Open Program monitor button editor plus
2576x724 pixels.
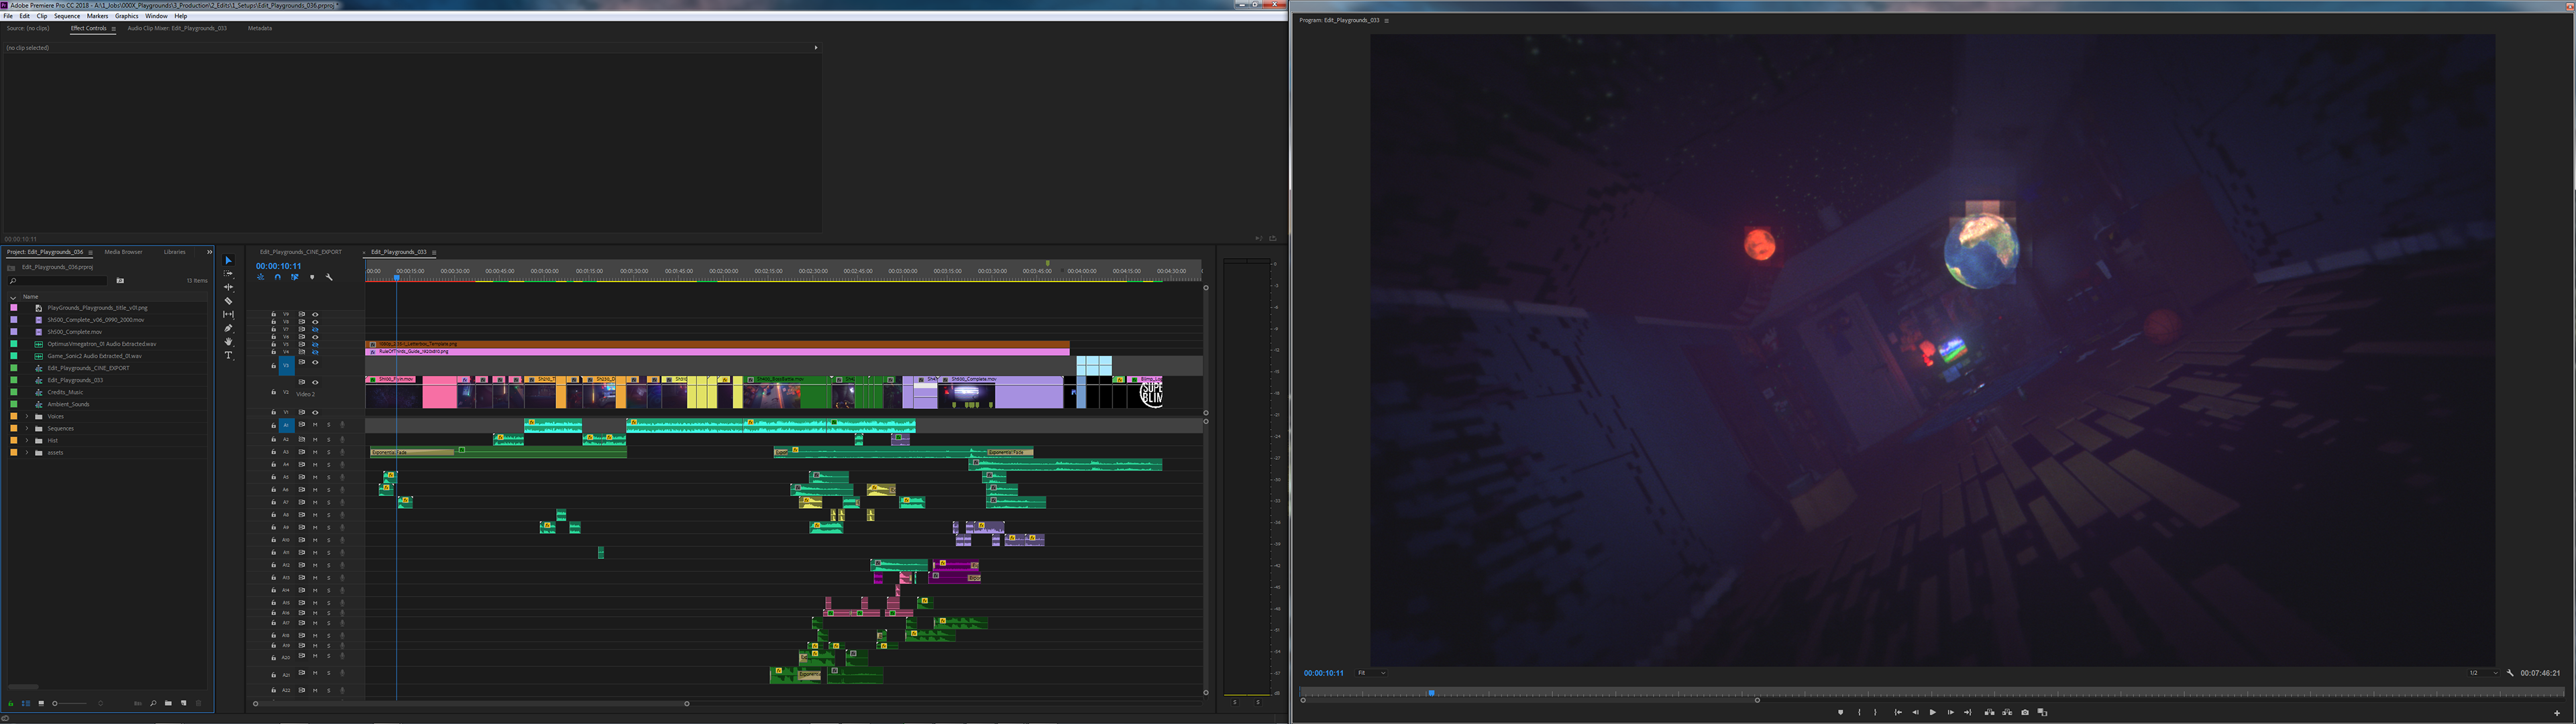click(x=2557, y=713)
